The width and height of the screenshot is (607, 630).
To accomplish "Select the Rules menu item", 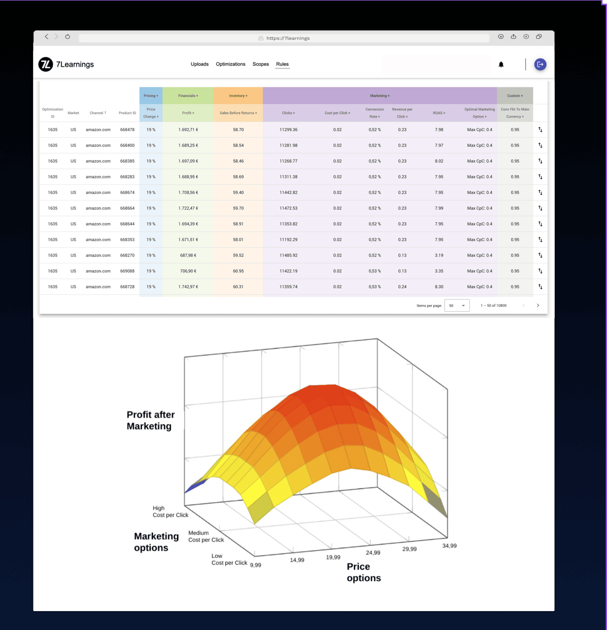I will [x=282, y=64].
